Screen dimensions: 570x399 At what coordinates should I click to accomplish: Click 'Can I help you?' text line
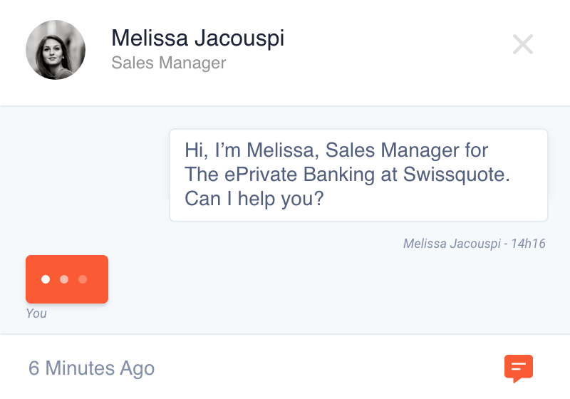(254, 199)
